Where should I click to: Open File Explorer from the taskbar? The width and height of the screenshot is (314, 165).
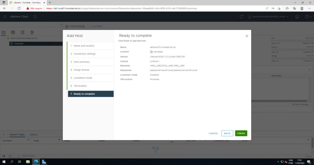click(28, 162)
